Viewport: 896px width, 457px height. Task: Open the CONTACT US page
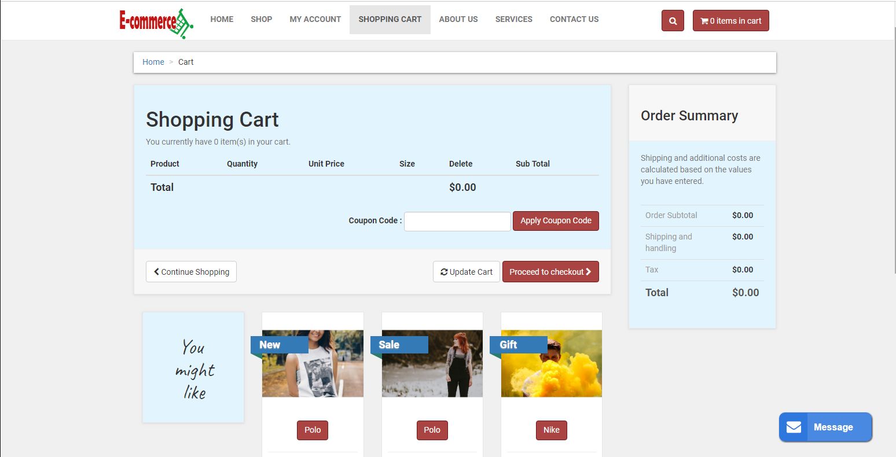click(574, 19)
